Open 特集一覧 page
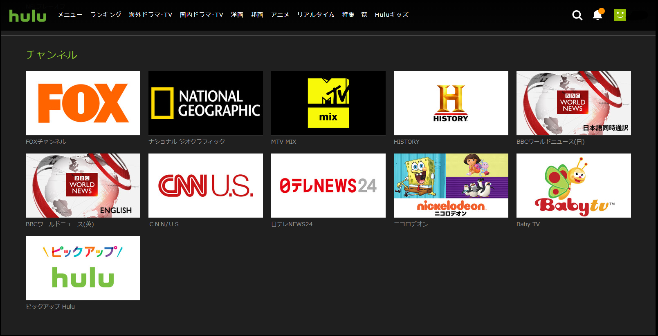658x336 pixels. click(355, 15)
